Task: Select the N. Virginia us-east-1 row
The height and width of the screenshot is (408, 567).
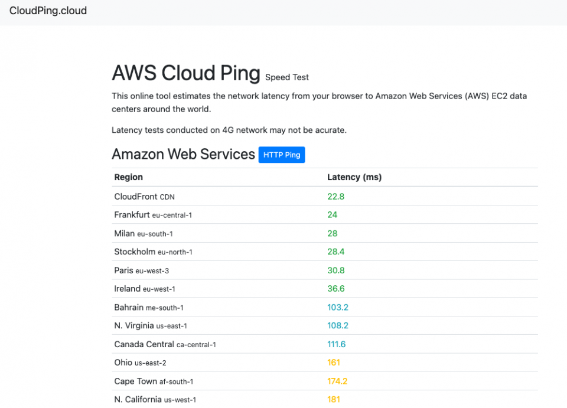Action: point(151,326)
